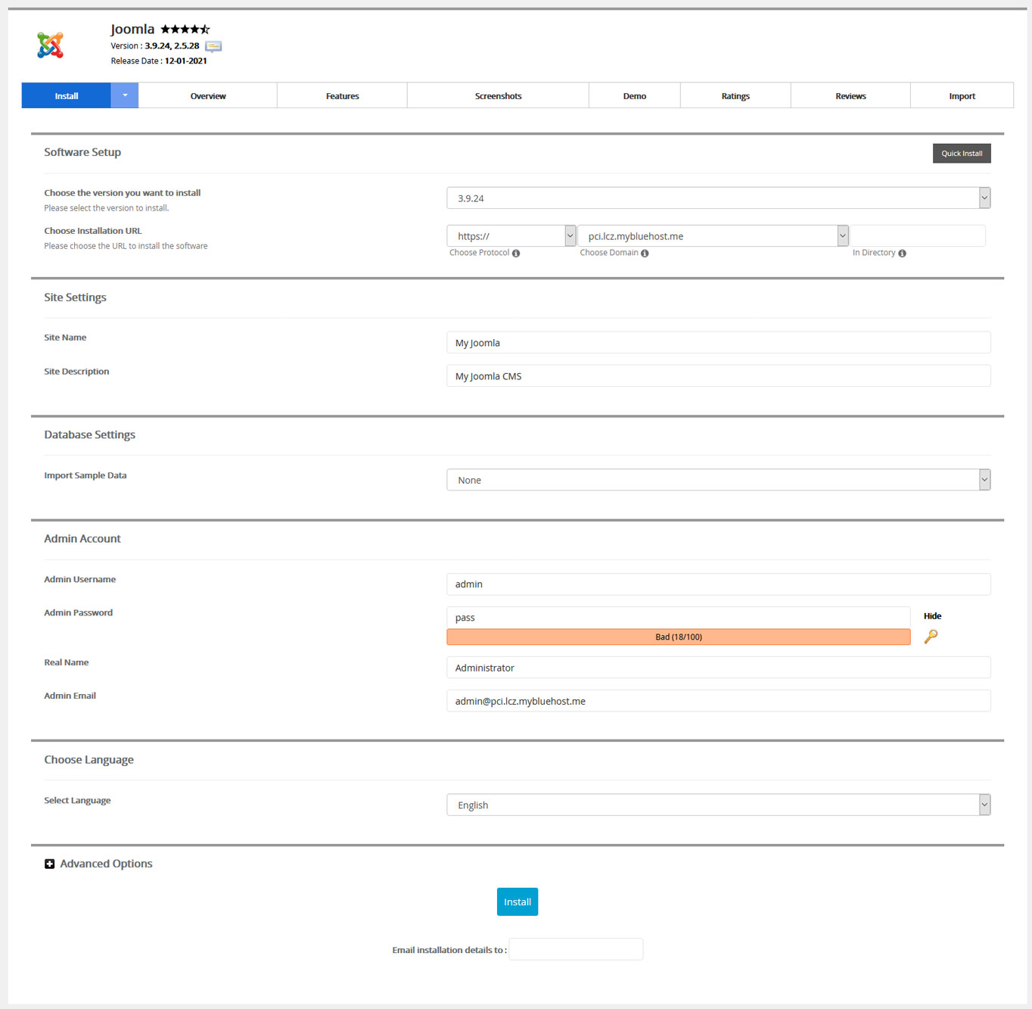Click the Joomla logo icon
Image resolution: width=1032 pixels, height=1009 pixels.
50,45
